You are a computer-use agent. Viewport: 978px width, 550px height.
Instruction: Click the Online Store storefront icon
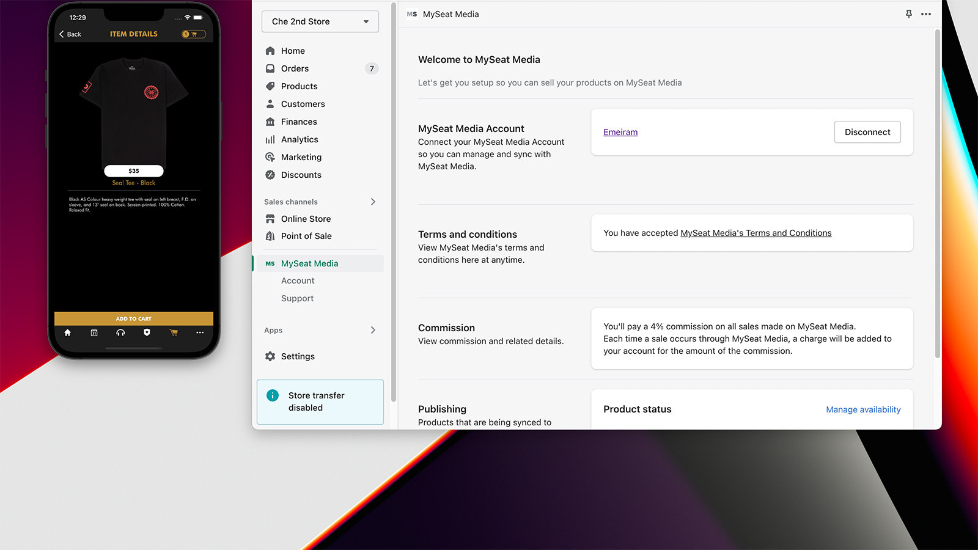point(270,219)
